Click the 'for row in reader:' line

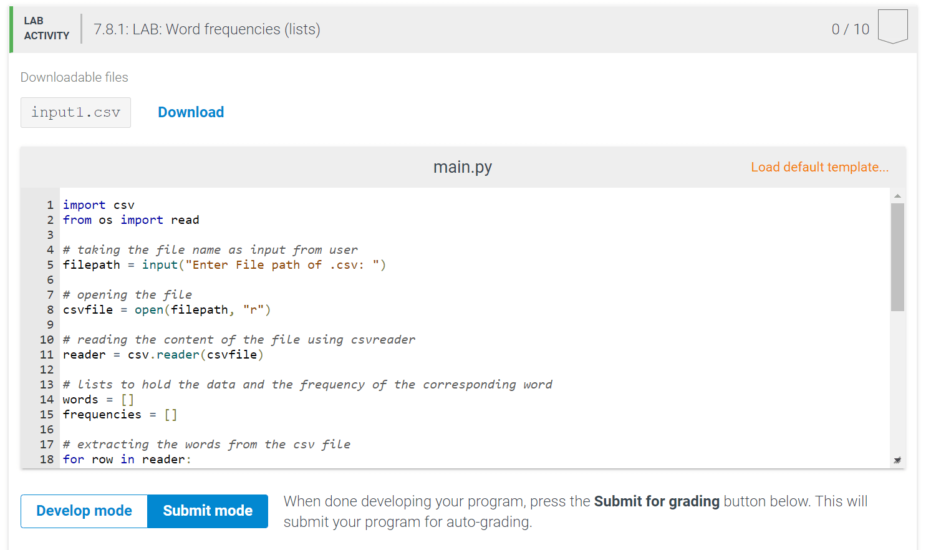tap(127, 460)
